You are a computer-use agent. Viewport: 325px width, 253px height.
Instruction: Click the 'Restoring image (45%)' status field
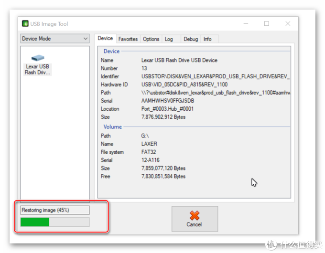coord(55,210)
